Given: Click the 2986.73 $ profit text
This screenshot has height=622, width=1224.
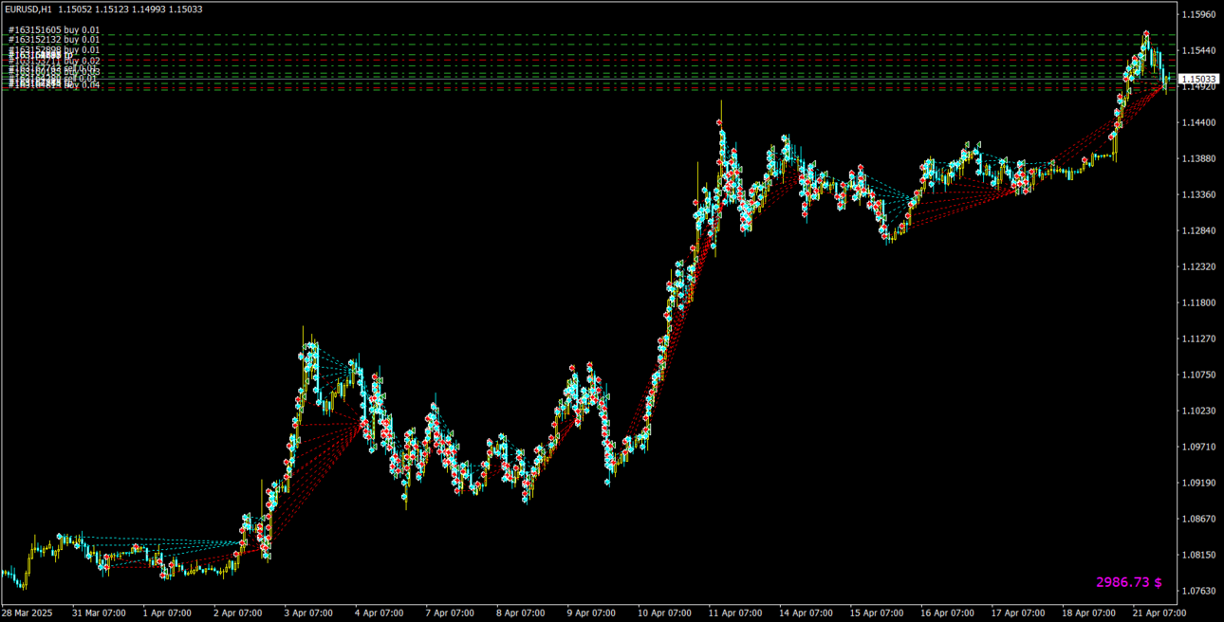Looking at the screenshot, I should click(x=1129, y=581).
